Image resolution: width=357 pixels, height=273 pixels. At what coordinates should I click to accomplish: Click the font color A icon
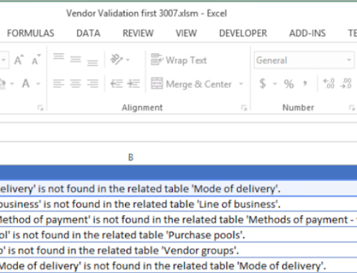[26, 83]
